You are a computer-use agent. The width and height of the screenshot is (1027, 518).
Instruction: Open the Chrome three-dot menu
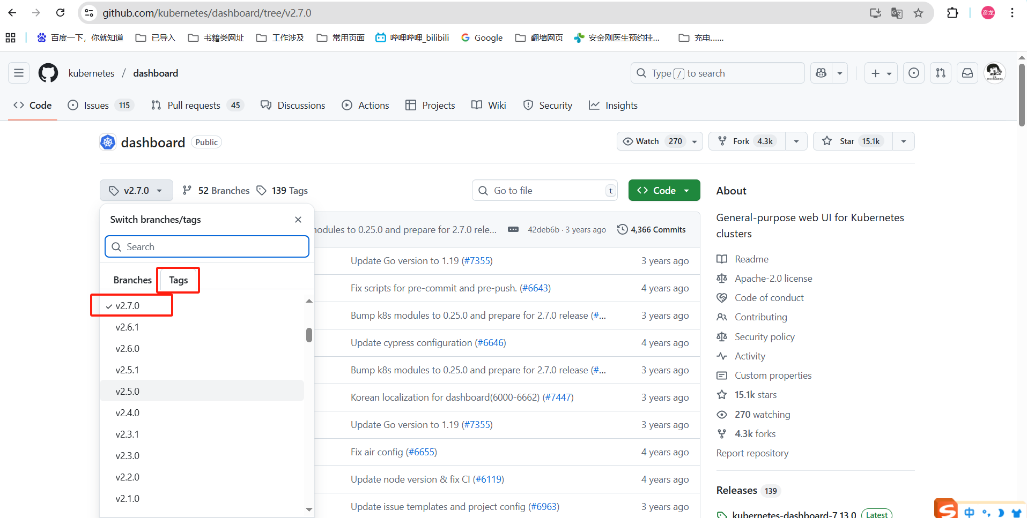pos(1012,13)
